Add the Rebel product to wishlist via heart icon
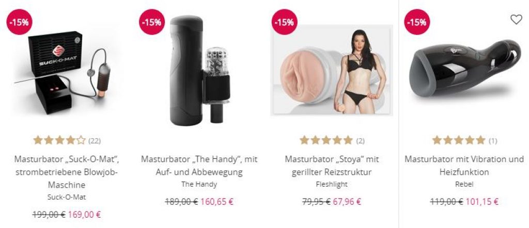The image size is (529, 228). tap(516, 20)
